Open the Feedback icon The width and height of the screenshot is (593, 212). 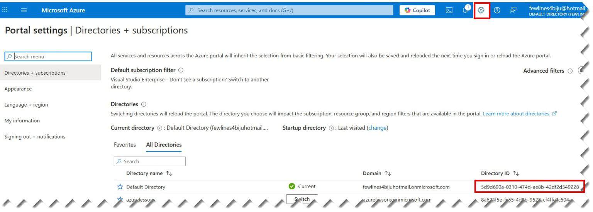pyautogui.click(x=513, y=10)
